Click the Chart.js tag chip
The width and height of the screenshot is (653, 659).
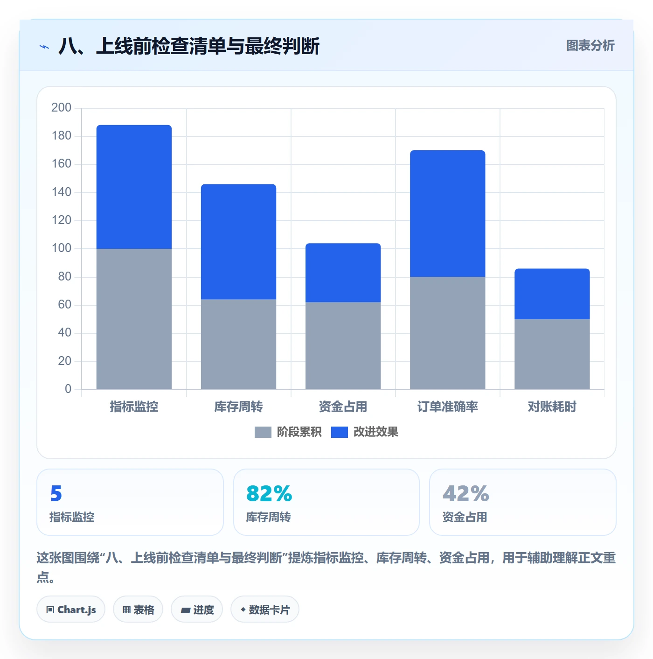click(x=71, y=609)
